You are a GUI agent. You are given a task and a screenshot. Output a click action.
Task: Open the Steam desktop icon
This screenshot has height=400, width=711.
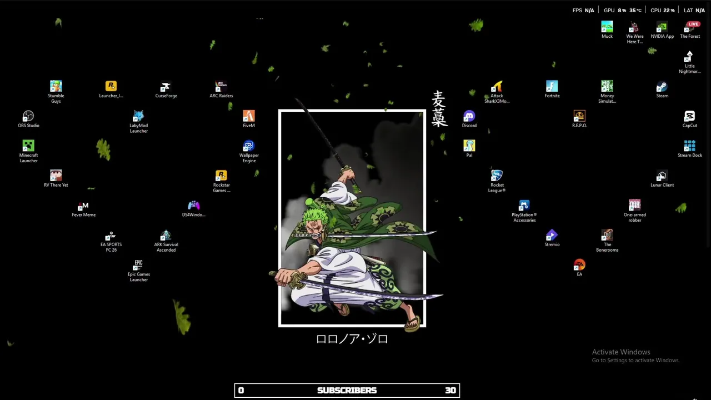pos(662,89)
